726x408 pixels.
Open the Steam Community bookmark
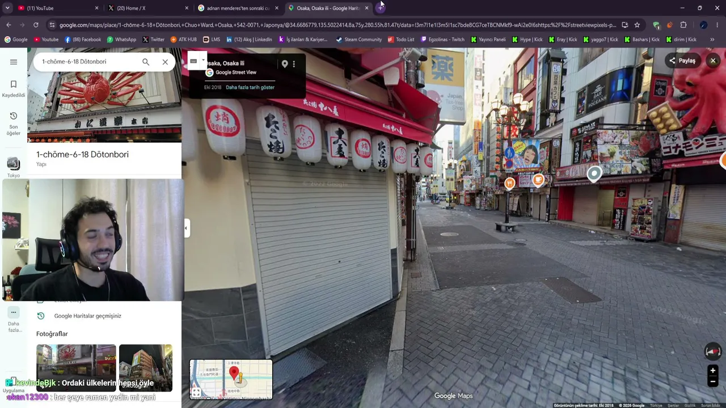[x=358, y=40]
